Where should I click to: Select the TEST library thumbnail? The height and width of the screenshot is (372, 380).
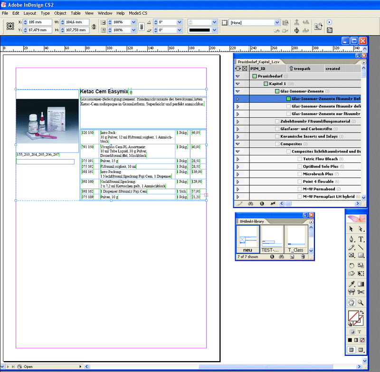pyautogui.click(x=272, y=239)
